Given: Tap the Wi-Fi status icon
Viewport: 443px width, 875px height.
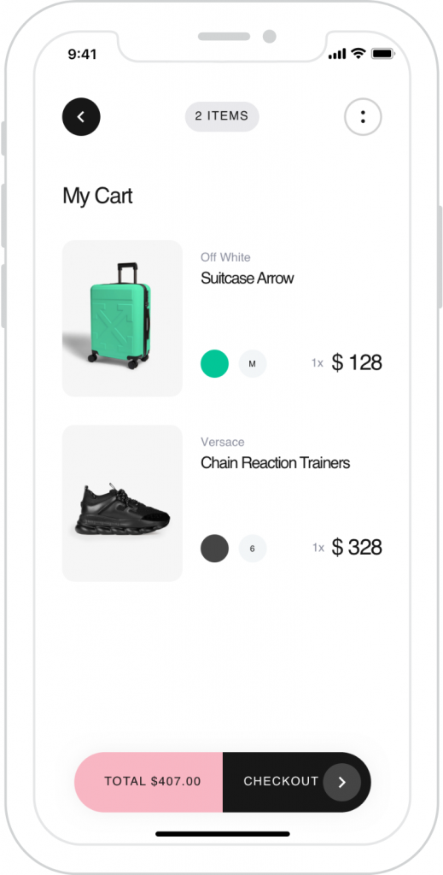Looking at the screenshot, I should tap(358, 54).
